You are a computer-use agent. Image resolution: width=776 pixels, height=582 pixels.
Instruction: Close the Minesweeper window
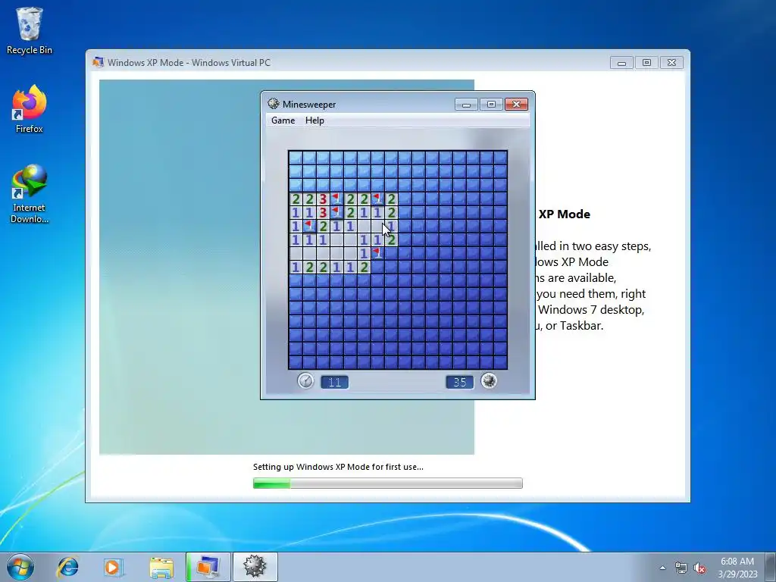pyautogui.click(x=516, y=105)
